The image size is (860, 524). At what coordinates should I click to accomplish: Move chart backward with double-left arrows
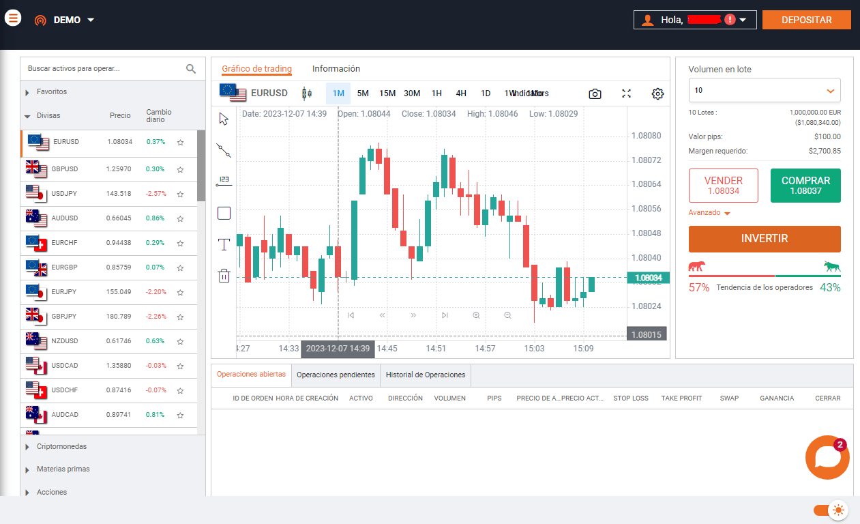382,315
